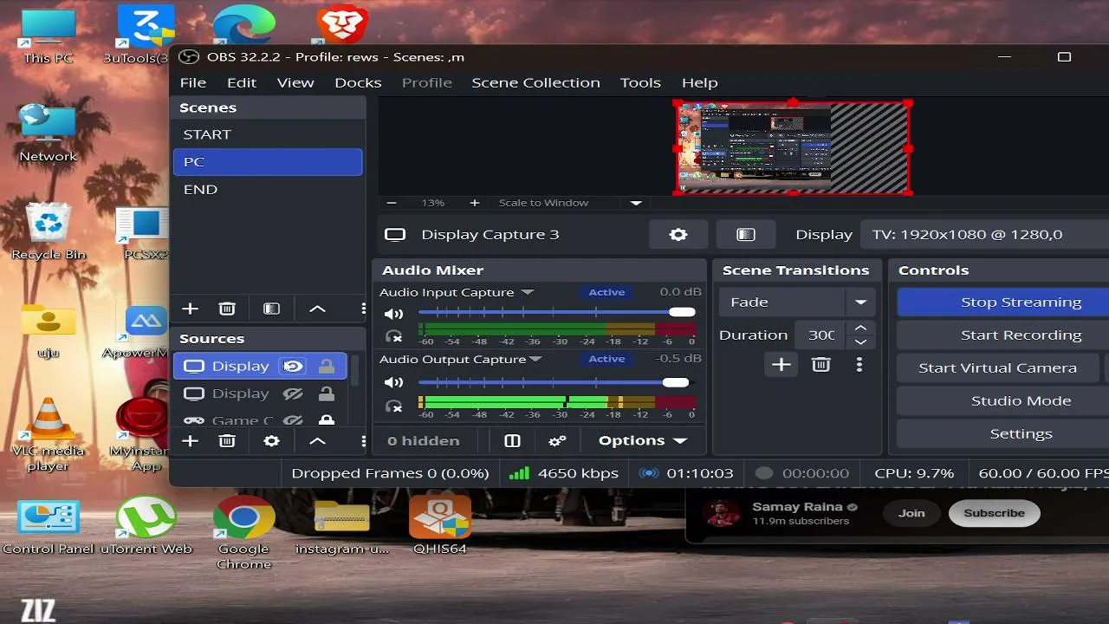1109x624 pixels.
Task: Open the Google Chrome desktop shortcut
Action: (243, 532)
